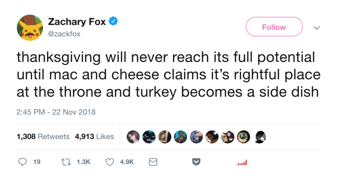Image resolution: width=342 pixels, height=176 pixels.
Task: Click the black-and-white last liker avatar
Action: 260,137
